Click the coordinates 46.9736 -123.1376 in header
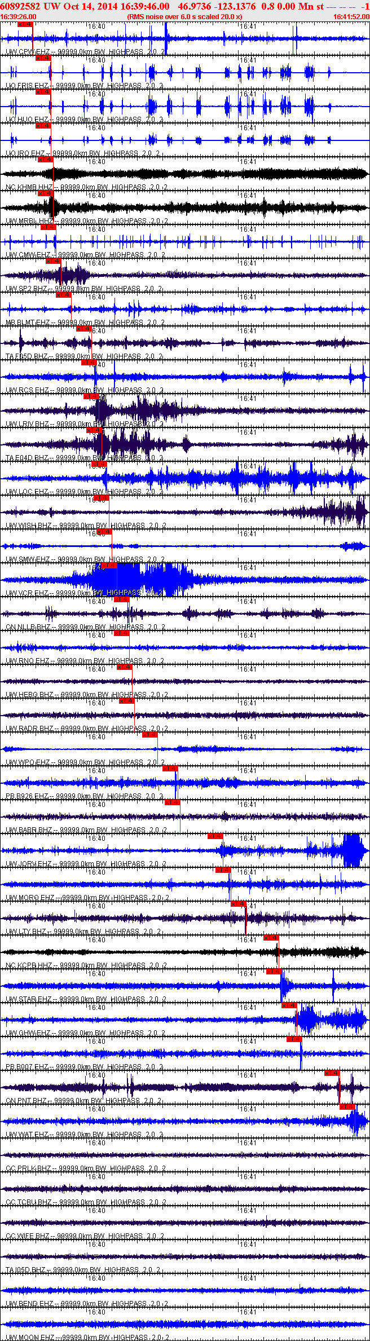This screenshot has width=370, height=1341. (217, 6)
